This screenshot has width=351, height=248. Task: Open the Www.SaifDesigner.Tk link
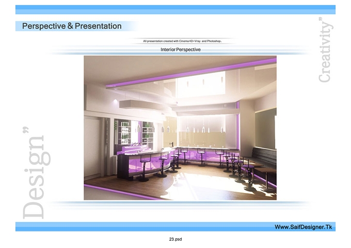point(303,227)
